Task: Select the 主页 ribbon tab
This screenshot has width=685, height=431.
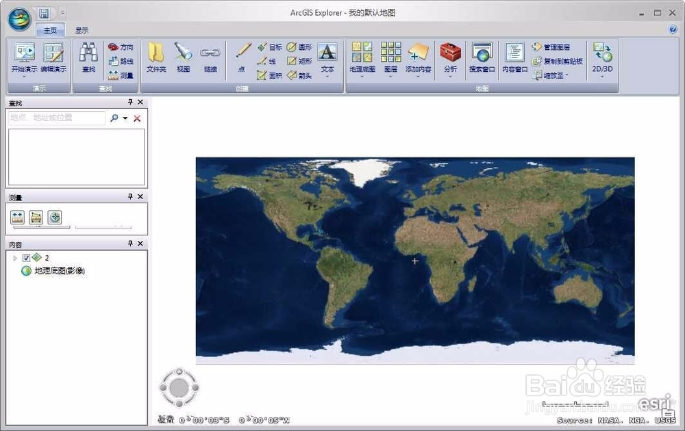Action: point(50,30)
